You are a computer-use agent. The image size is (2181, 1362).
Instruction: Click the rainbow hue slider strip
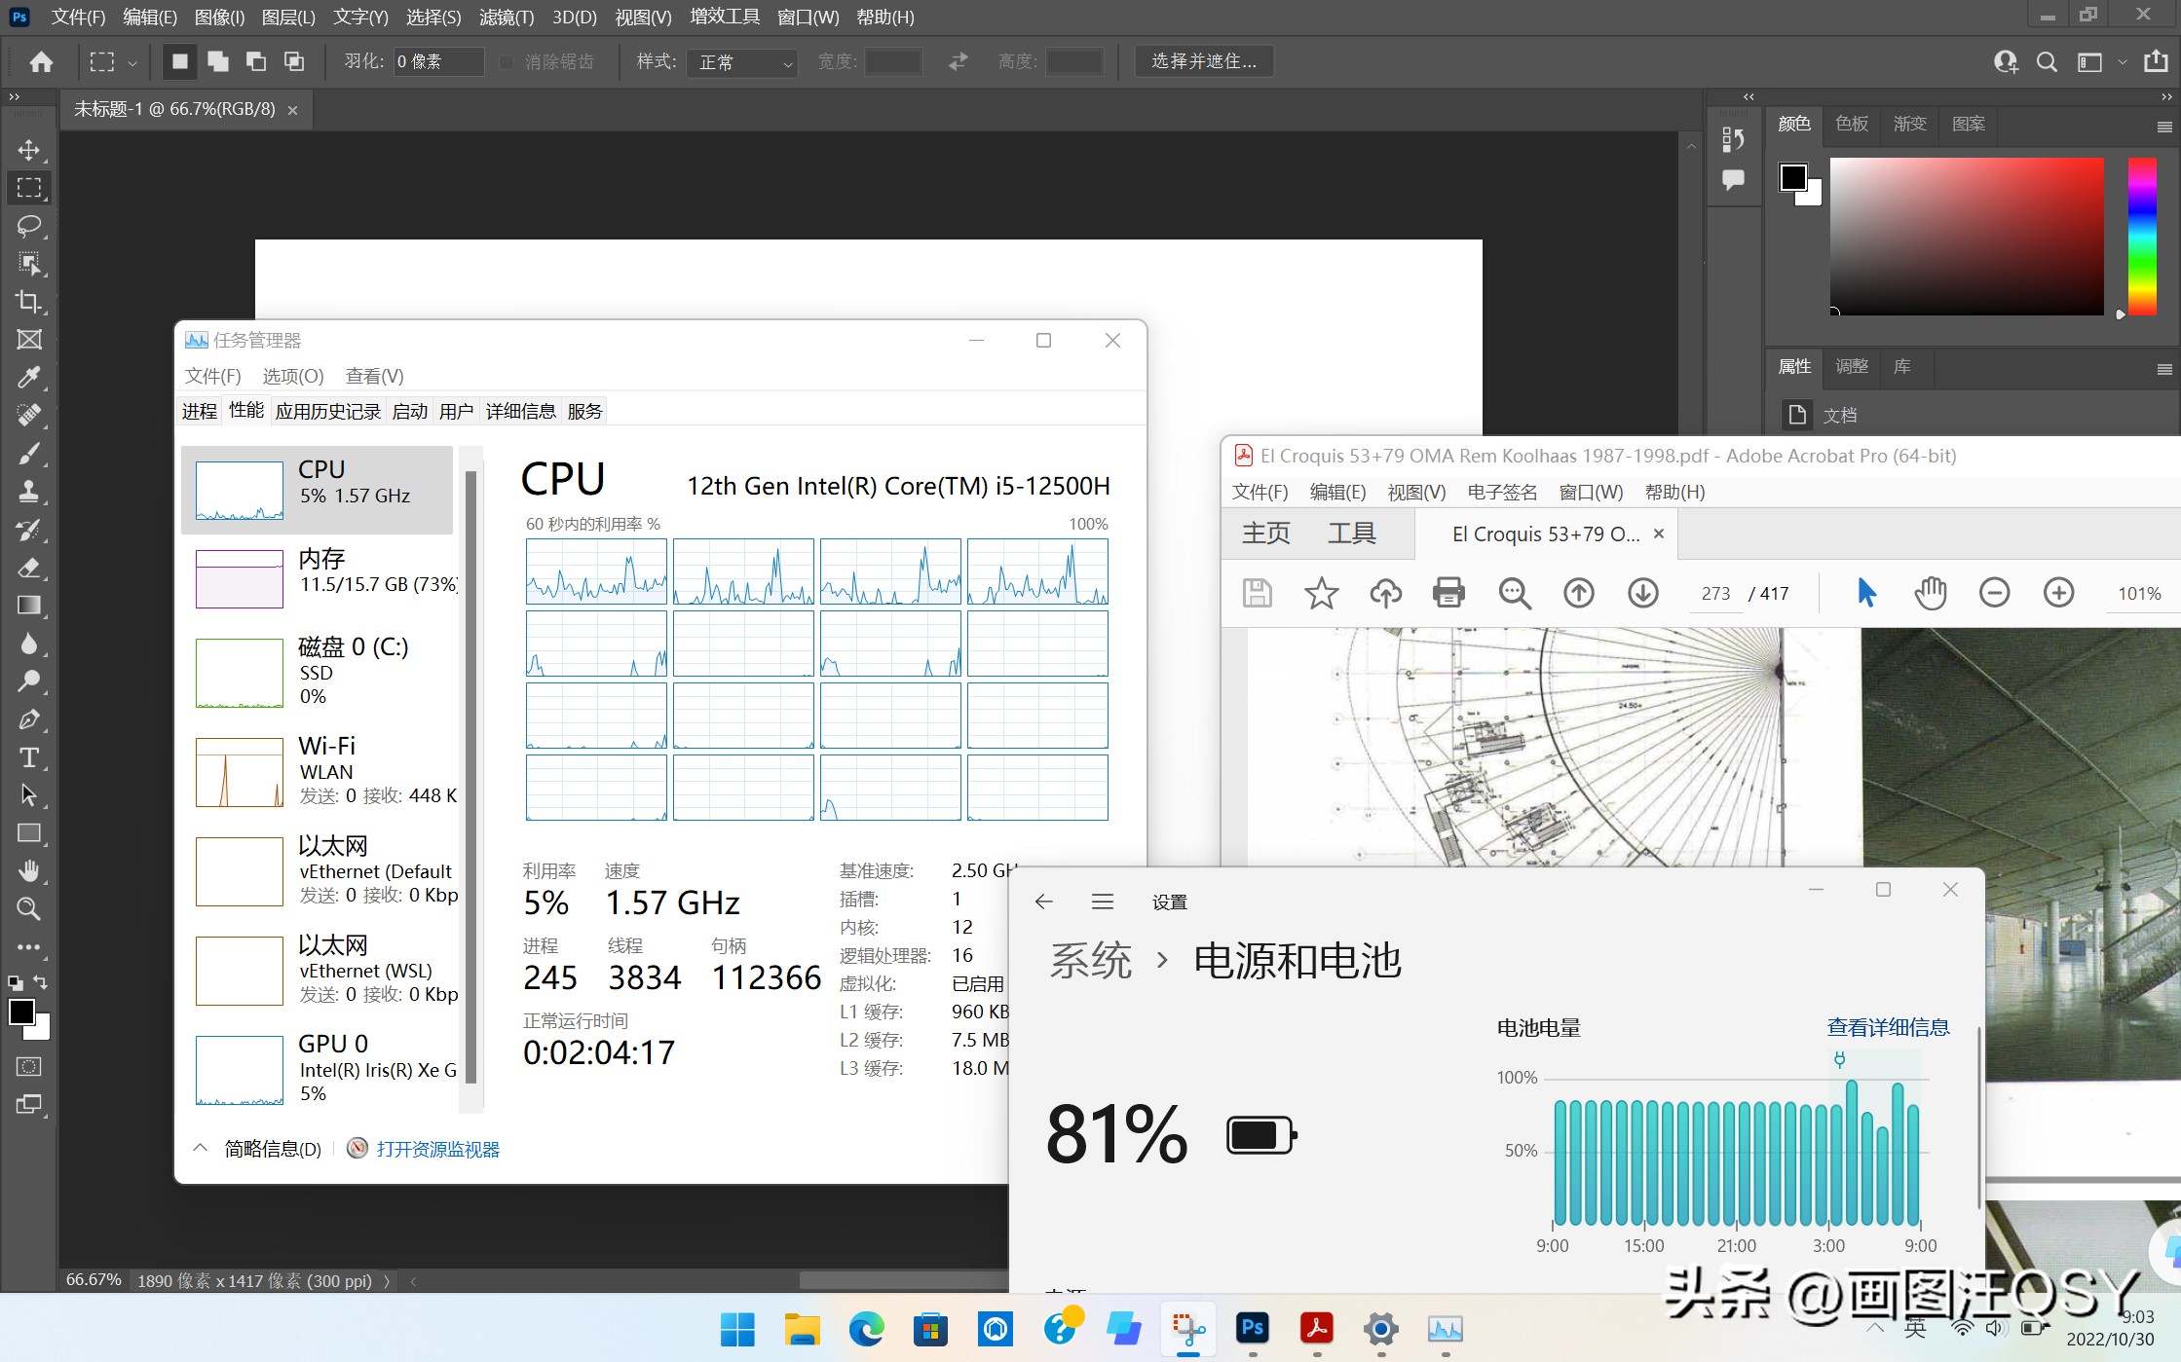(2141, 237)
